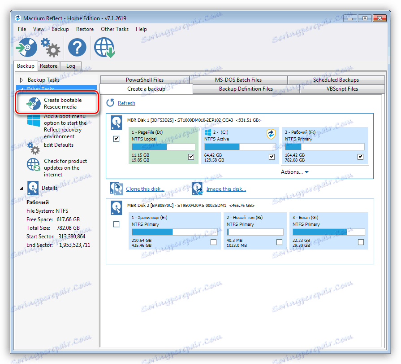Uncheck the PageFile (D:) partition checkbox
401x364 pixels.
point(191,157)
